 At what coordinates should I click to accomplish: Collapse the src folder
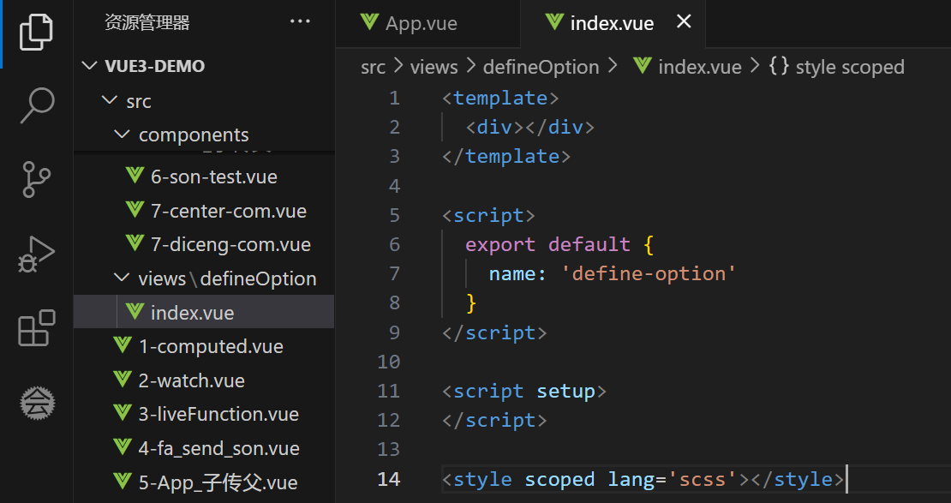138,101
